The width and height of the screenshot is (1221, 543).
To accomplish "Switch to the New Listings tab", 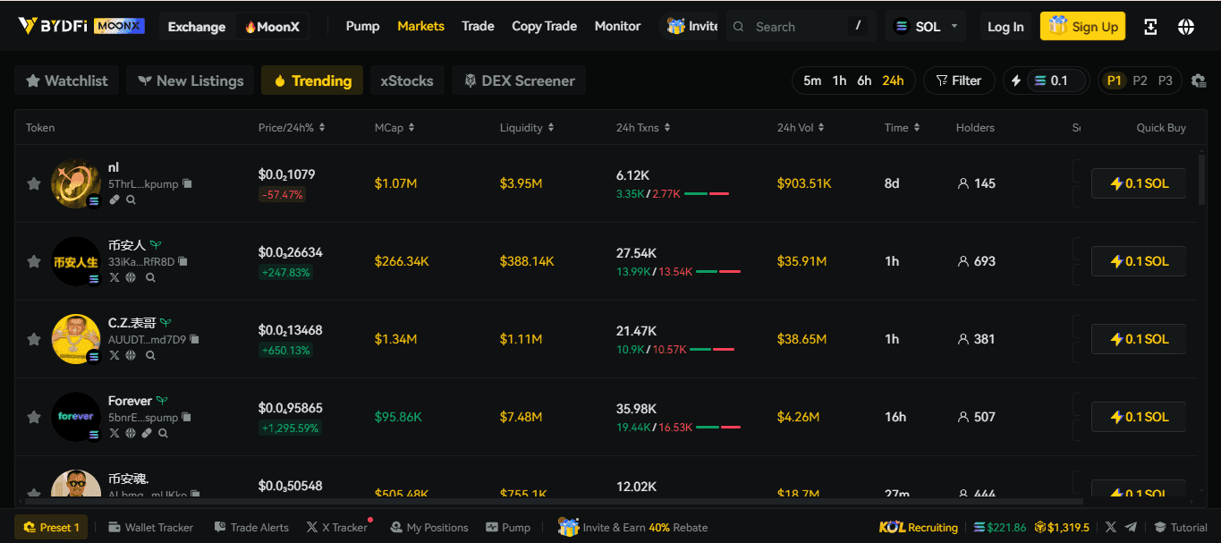I will tap(190, 81).
